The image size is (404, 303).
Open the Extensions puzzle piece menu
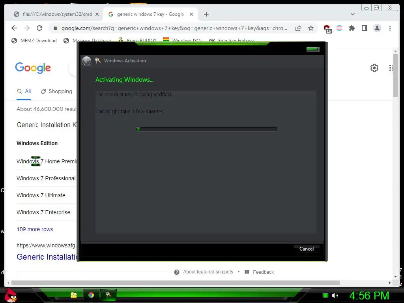tap(352, 28)
